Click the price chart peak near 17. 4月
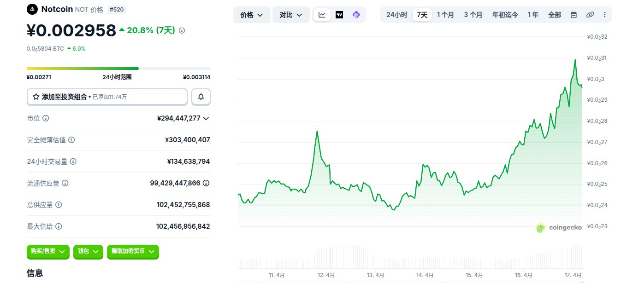The width and height of the screenshot is (627, 283). 575,59
